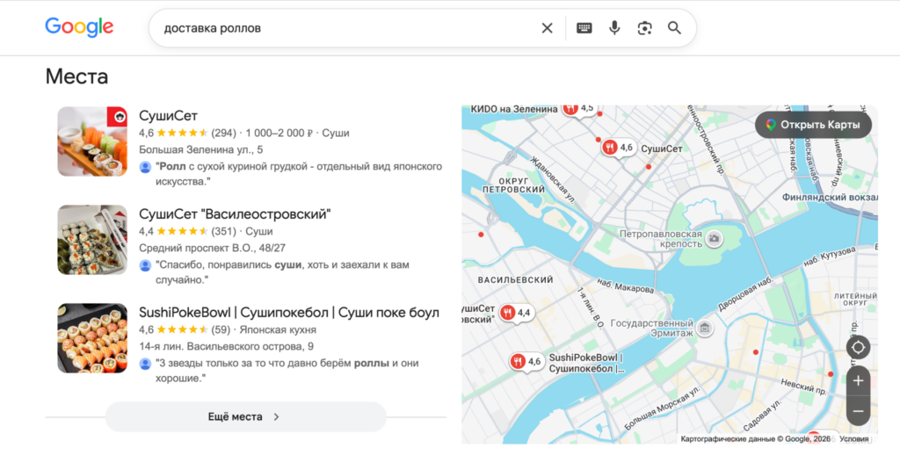This screenshot has width=900, height=470.
Task: Click reviewer avatar on SushiPokeBowl review
Action: coord(145,364)
